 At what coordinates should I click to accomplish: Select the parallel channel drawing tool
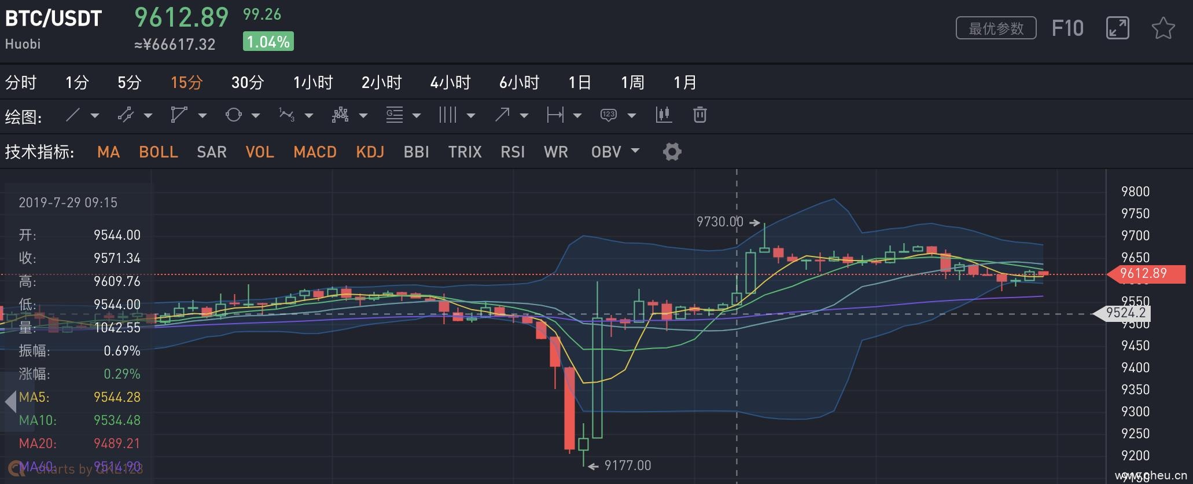(126, 115)
